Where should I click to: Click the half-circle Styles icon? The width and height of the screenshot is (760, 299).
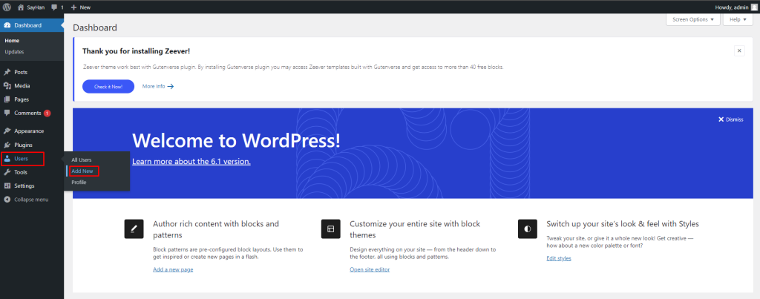[528, 229]
